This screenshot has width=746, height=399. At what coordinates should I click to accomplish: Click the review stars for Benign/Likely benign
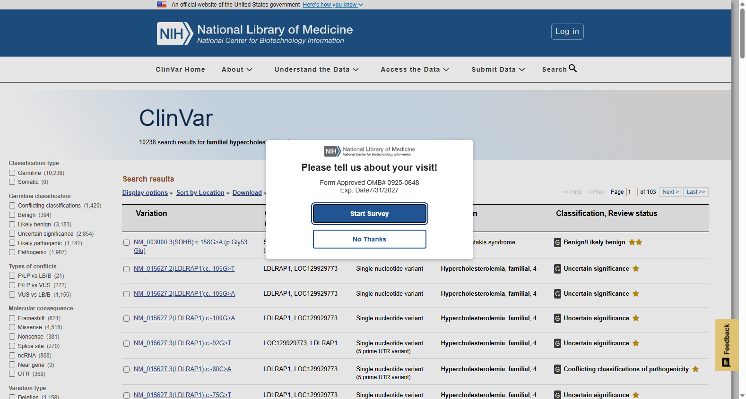(x=635, y=242)
